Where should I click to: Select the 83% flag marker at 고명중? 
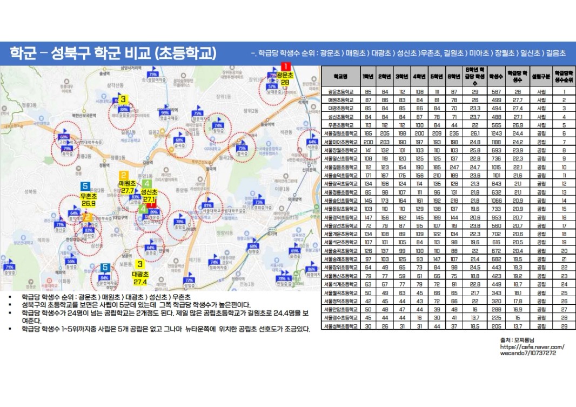tap(135, 197)
